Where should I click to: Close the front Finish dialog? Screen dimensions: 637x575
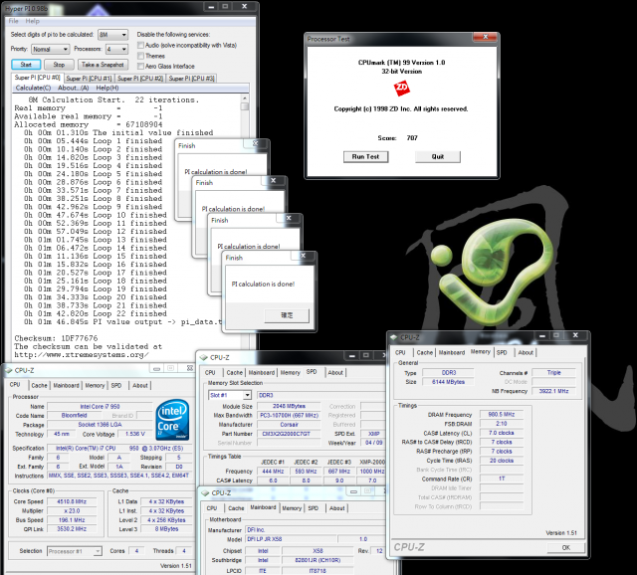pos(303,256)
